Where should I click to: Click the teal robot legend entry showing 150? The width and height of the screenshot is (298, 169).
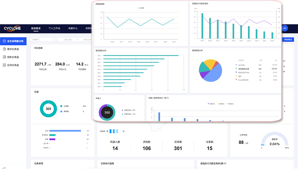coord(129,114)
